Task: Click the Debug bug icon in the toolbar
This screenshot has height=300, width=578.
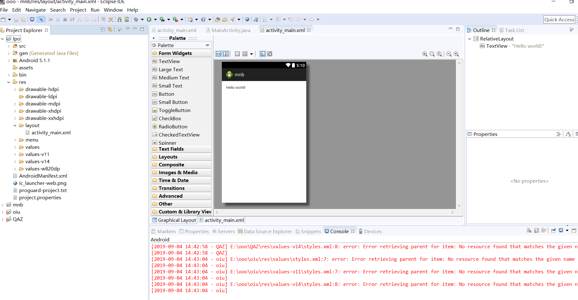Action: [136, 19]
